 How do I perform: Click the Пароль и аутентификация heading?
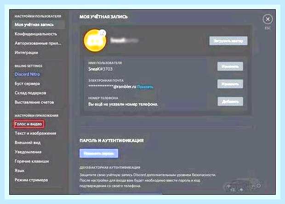pyautogui.click(x=112, y=141)
